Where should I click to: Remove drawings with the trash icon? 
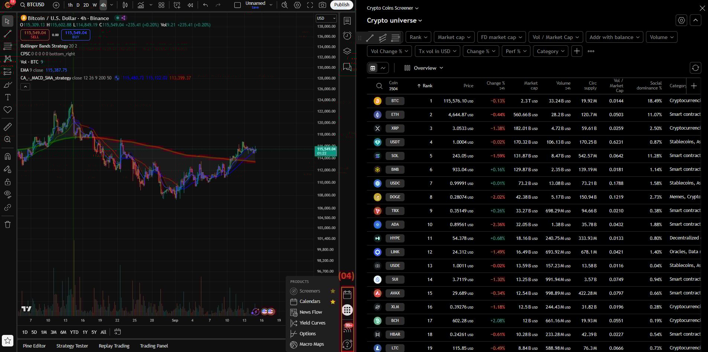(7, 224)
